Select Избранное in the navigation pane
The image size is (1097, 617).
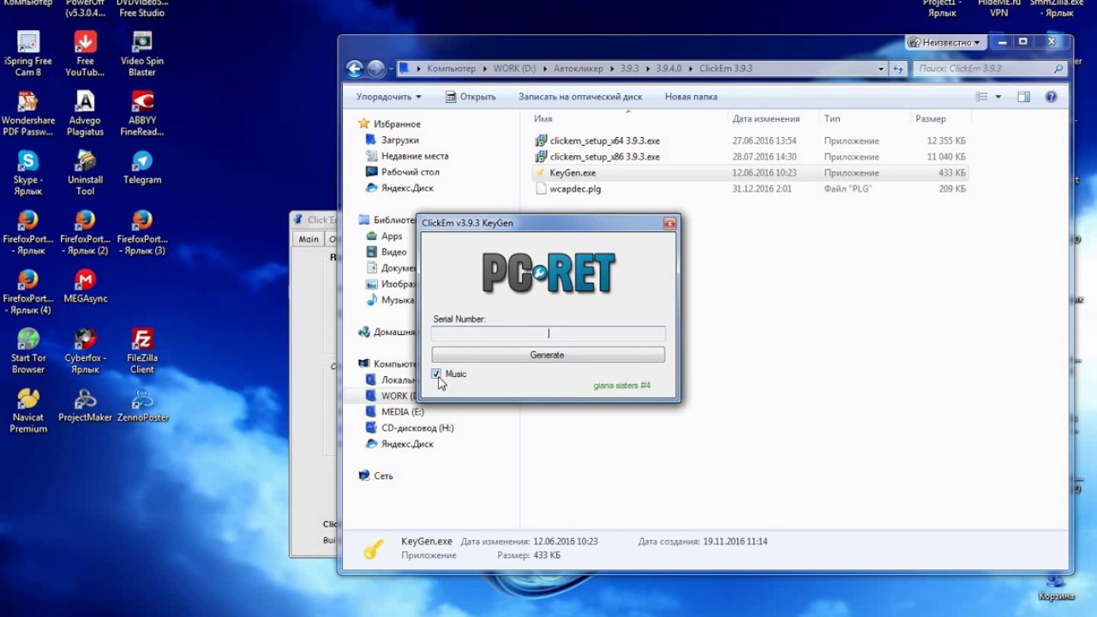tap(396, 124)
